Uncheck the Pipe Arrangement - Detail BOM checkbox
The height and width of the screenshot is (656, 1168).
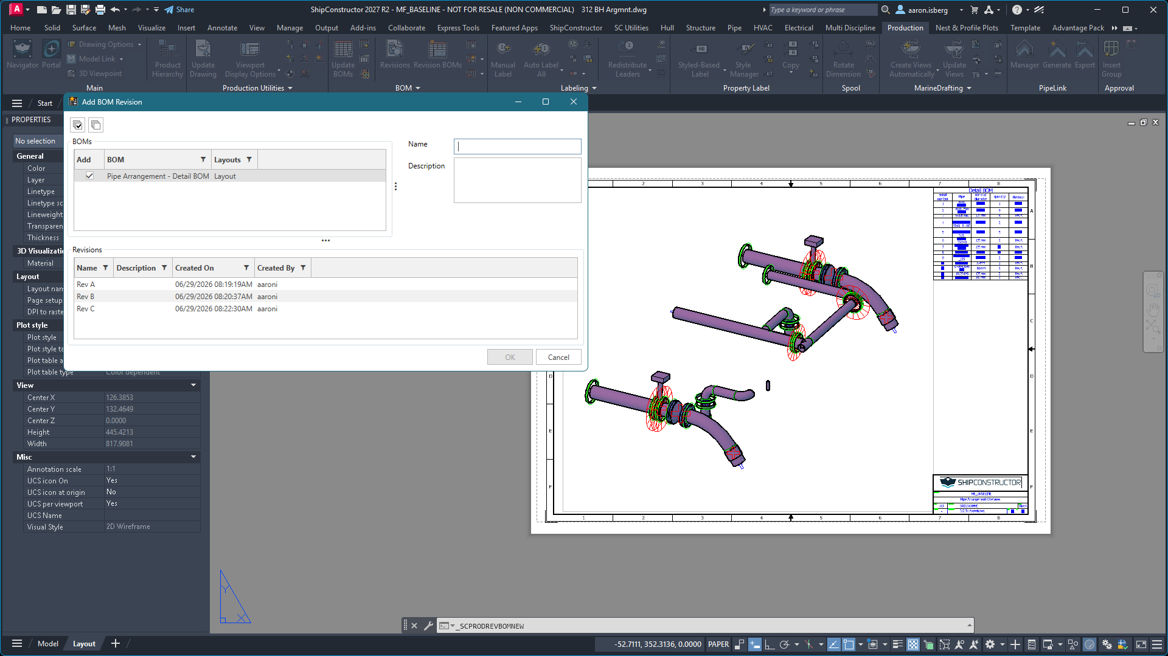coord(89,176)
